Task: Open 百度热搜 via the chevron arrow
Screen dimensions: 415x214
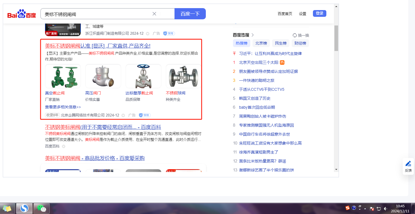Action: (253, 35)
